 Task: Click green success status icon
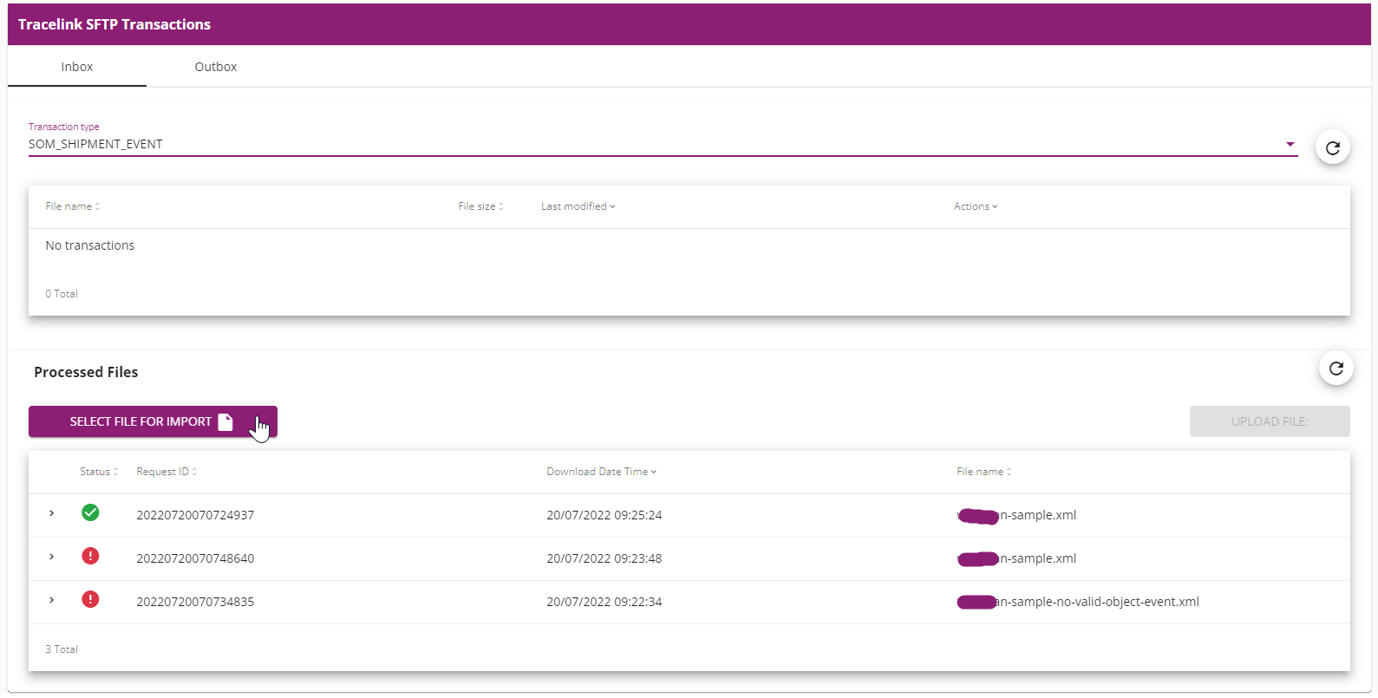pyautogui.click(x=90, y=512)
